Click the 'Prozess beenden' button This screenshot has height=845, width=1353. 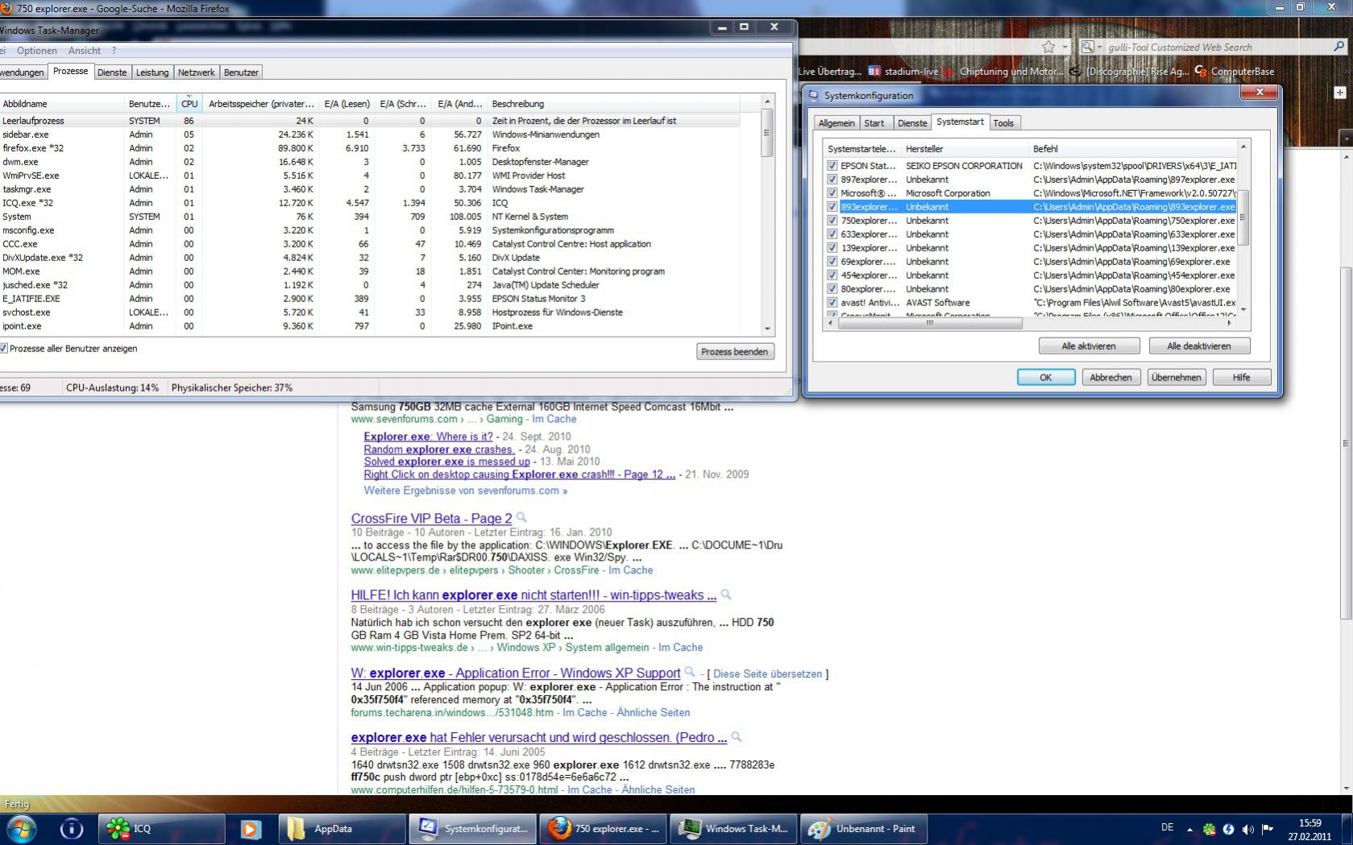pos(735,352)
